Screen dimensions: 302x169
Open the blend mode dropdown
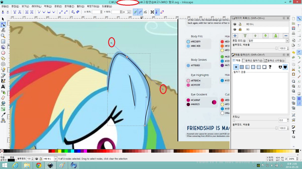click(268, 41)
